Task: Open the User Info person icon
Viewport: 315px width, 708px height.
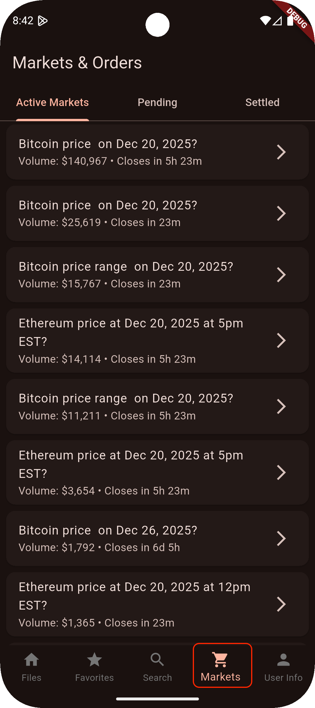Action: tap(283, 660)
